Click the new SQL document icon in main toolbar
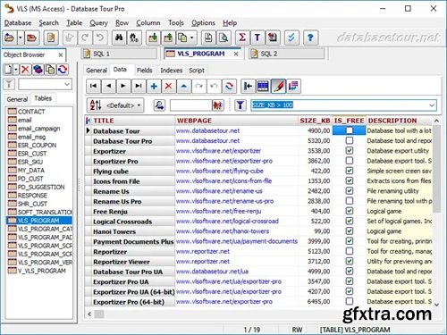 click(x=51, y=38)
